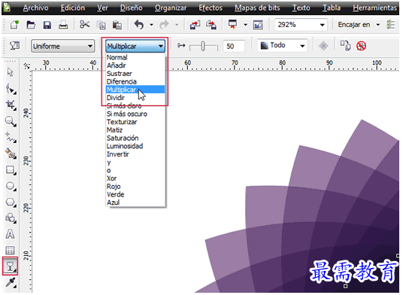Click the edit transparency icon on the property bar
403x295 pixels.
coord(14,46)
